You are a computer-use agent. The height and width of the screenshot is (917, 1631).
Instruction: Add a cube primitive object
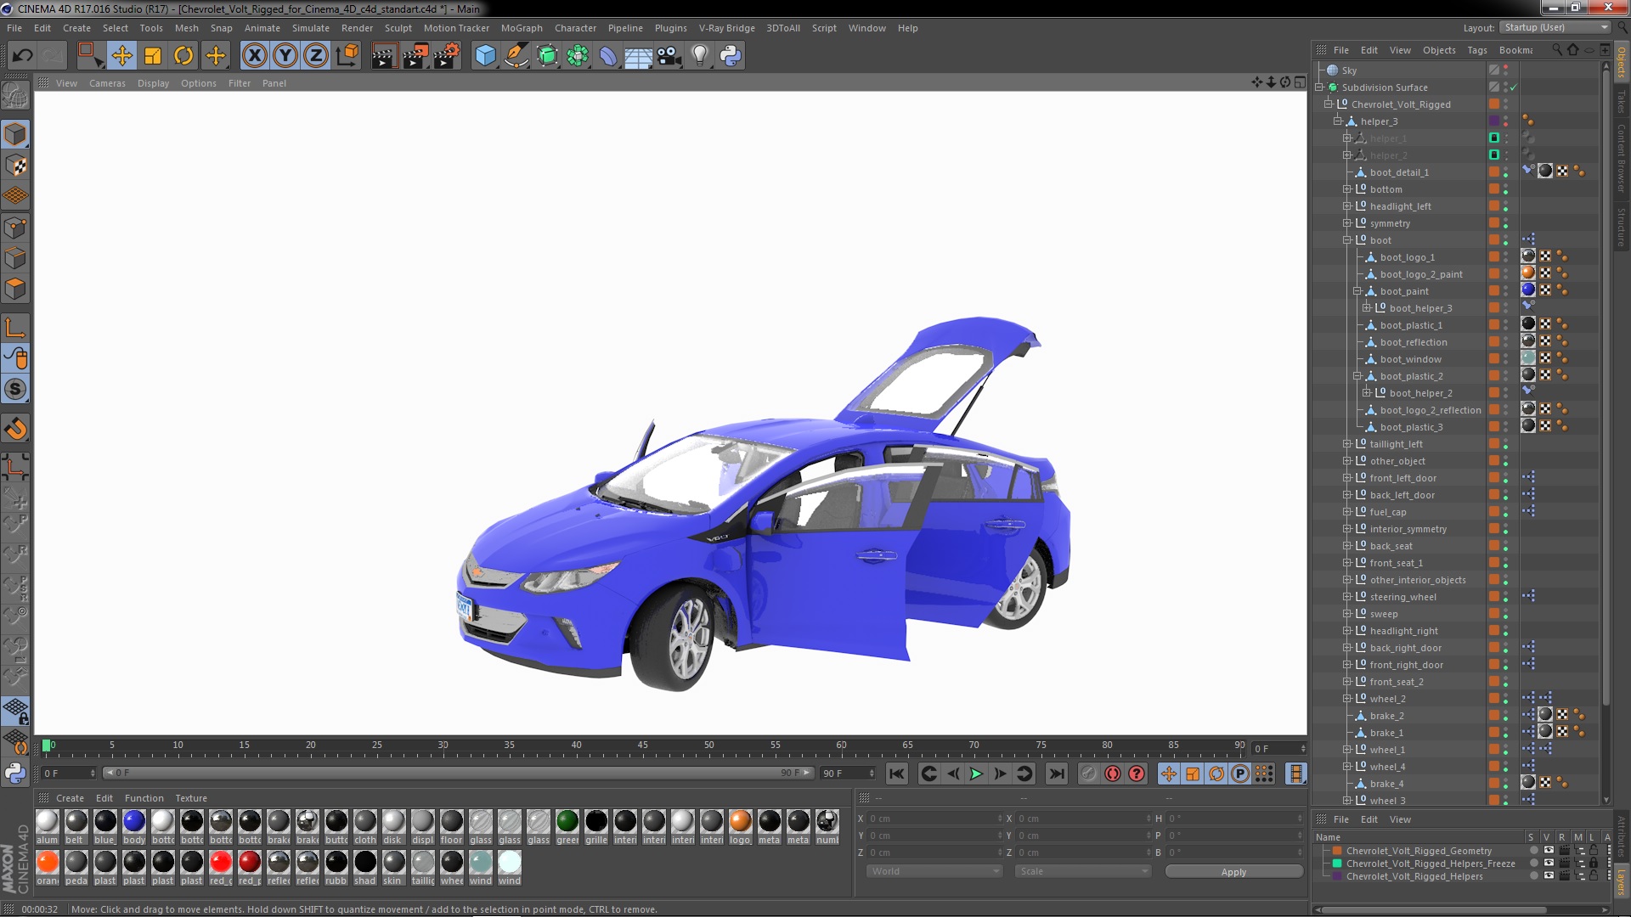coord(485,56)
